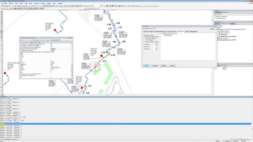This screenshot has height=142, width=253.
Task: Open the Справка menu
Action: (60, 3)
